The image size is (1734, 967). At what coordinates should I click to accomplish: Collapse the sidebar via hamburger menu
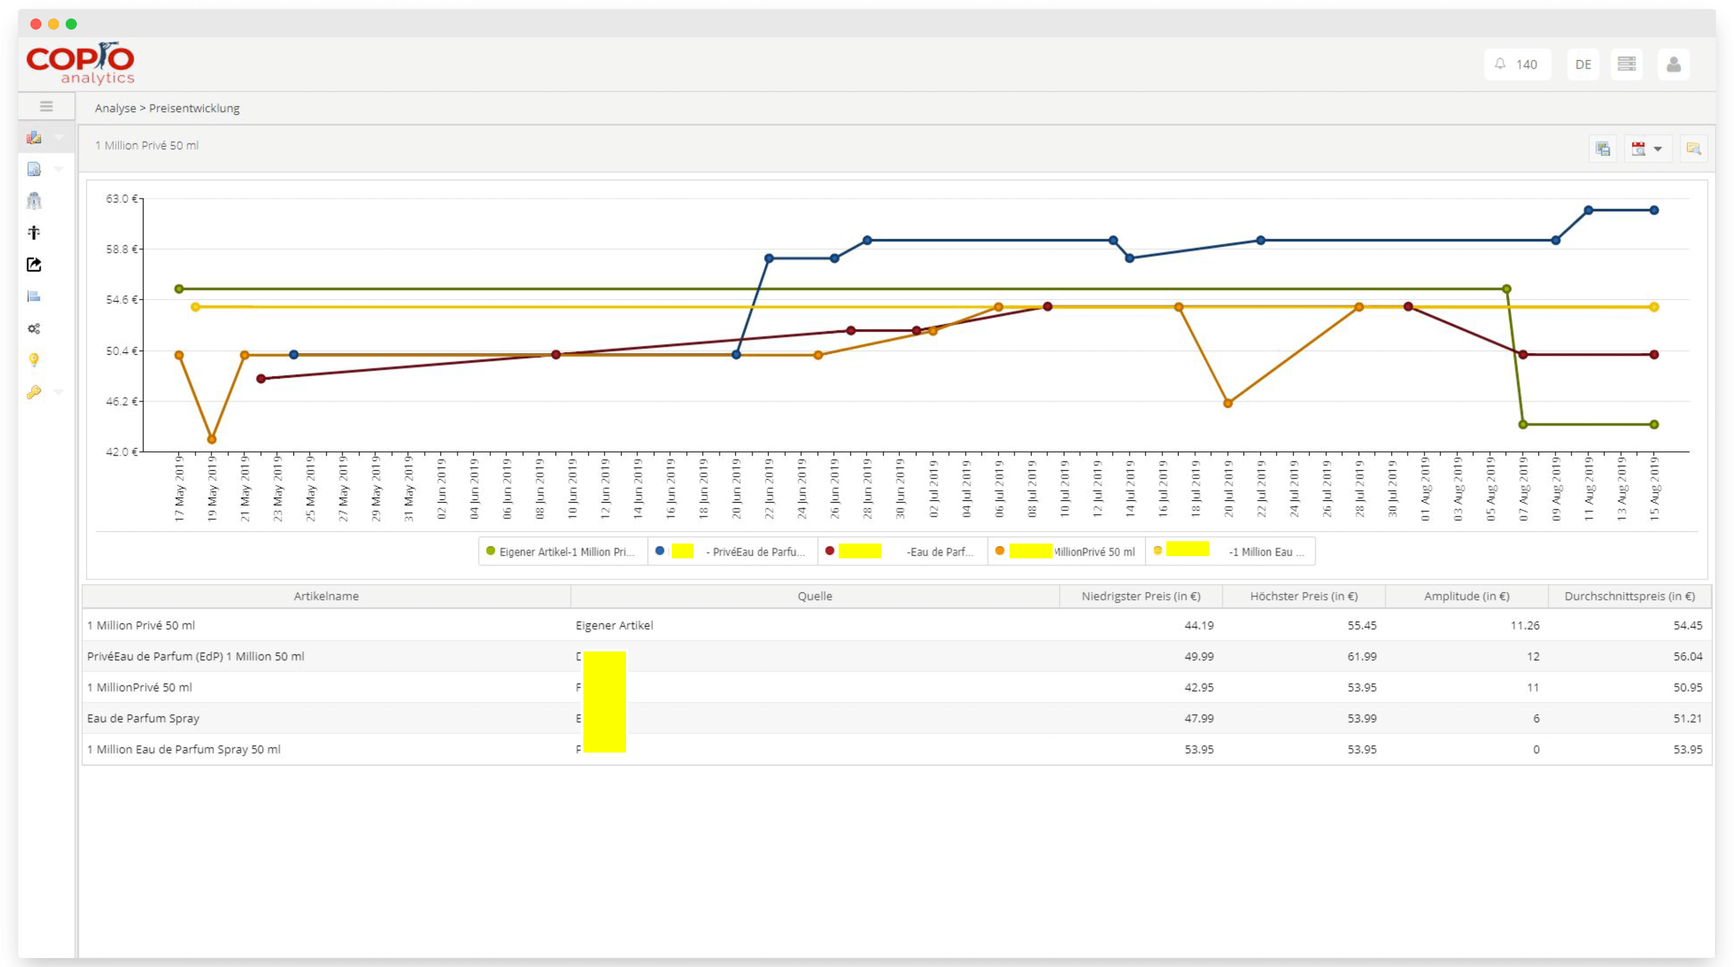[46, 107]
